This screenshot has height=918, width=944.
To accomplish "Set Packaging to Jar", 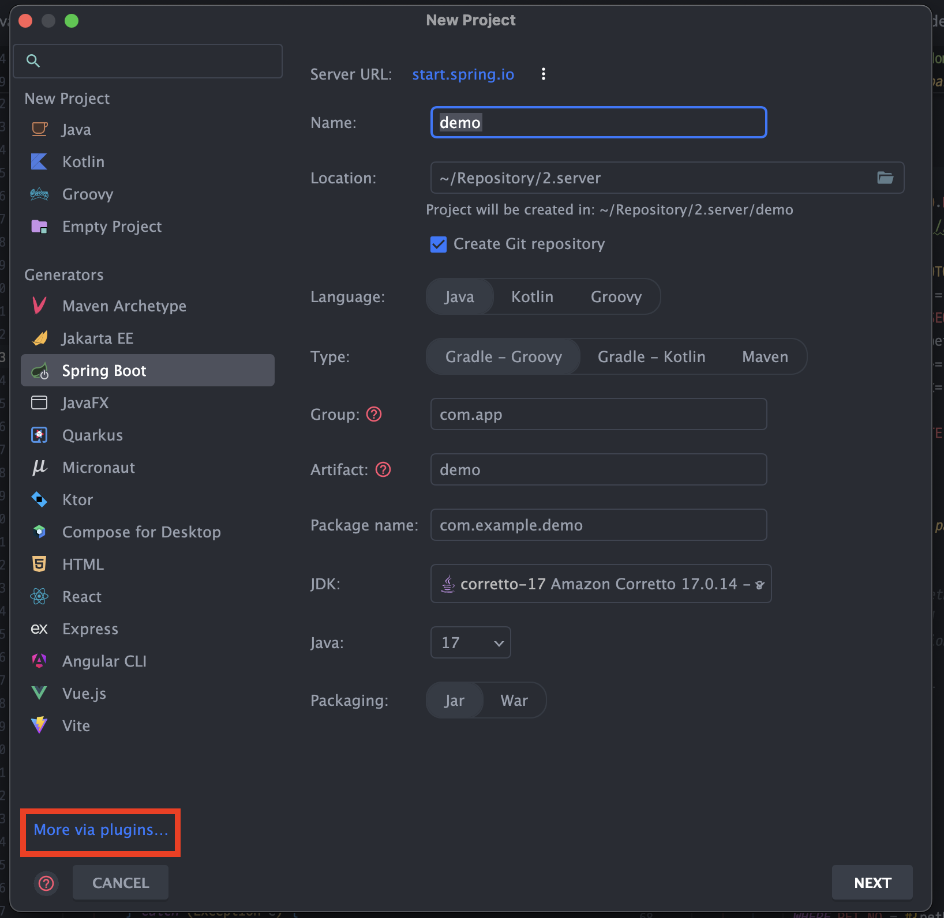I will [x=454, y=701].
